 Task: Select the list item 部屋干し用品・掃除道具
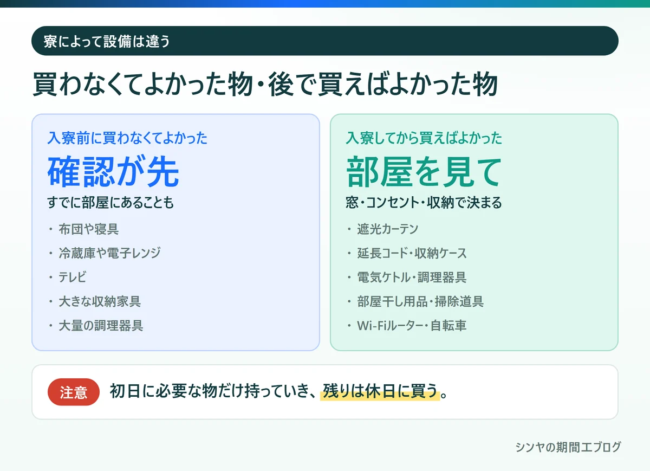coord(420,301)
